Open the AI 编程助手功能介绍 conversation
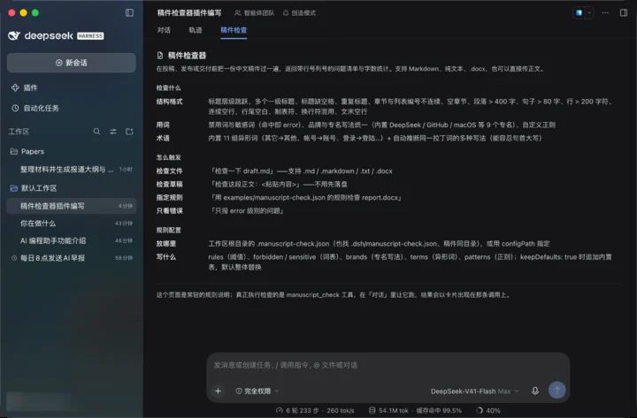Image resolution: width=637 pixels, height=418 pixels. click(x=72, y=240)
